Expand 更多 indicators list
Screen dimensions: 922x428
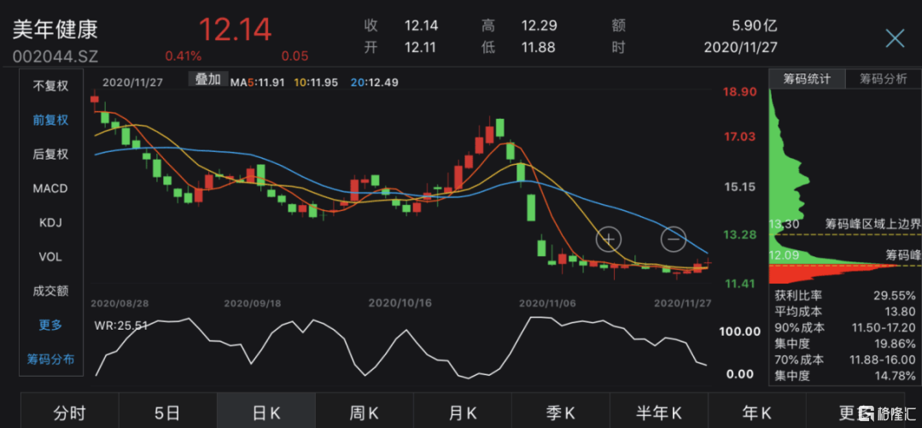point(50,325)
